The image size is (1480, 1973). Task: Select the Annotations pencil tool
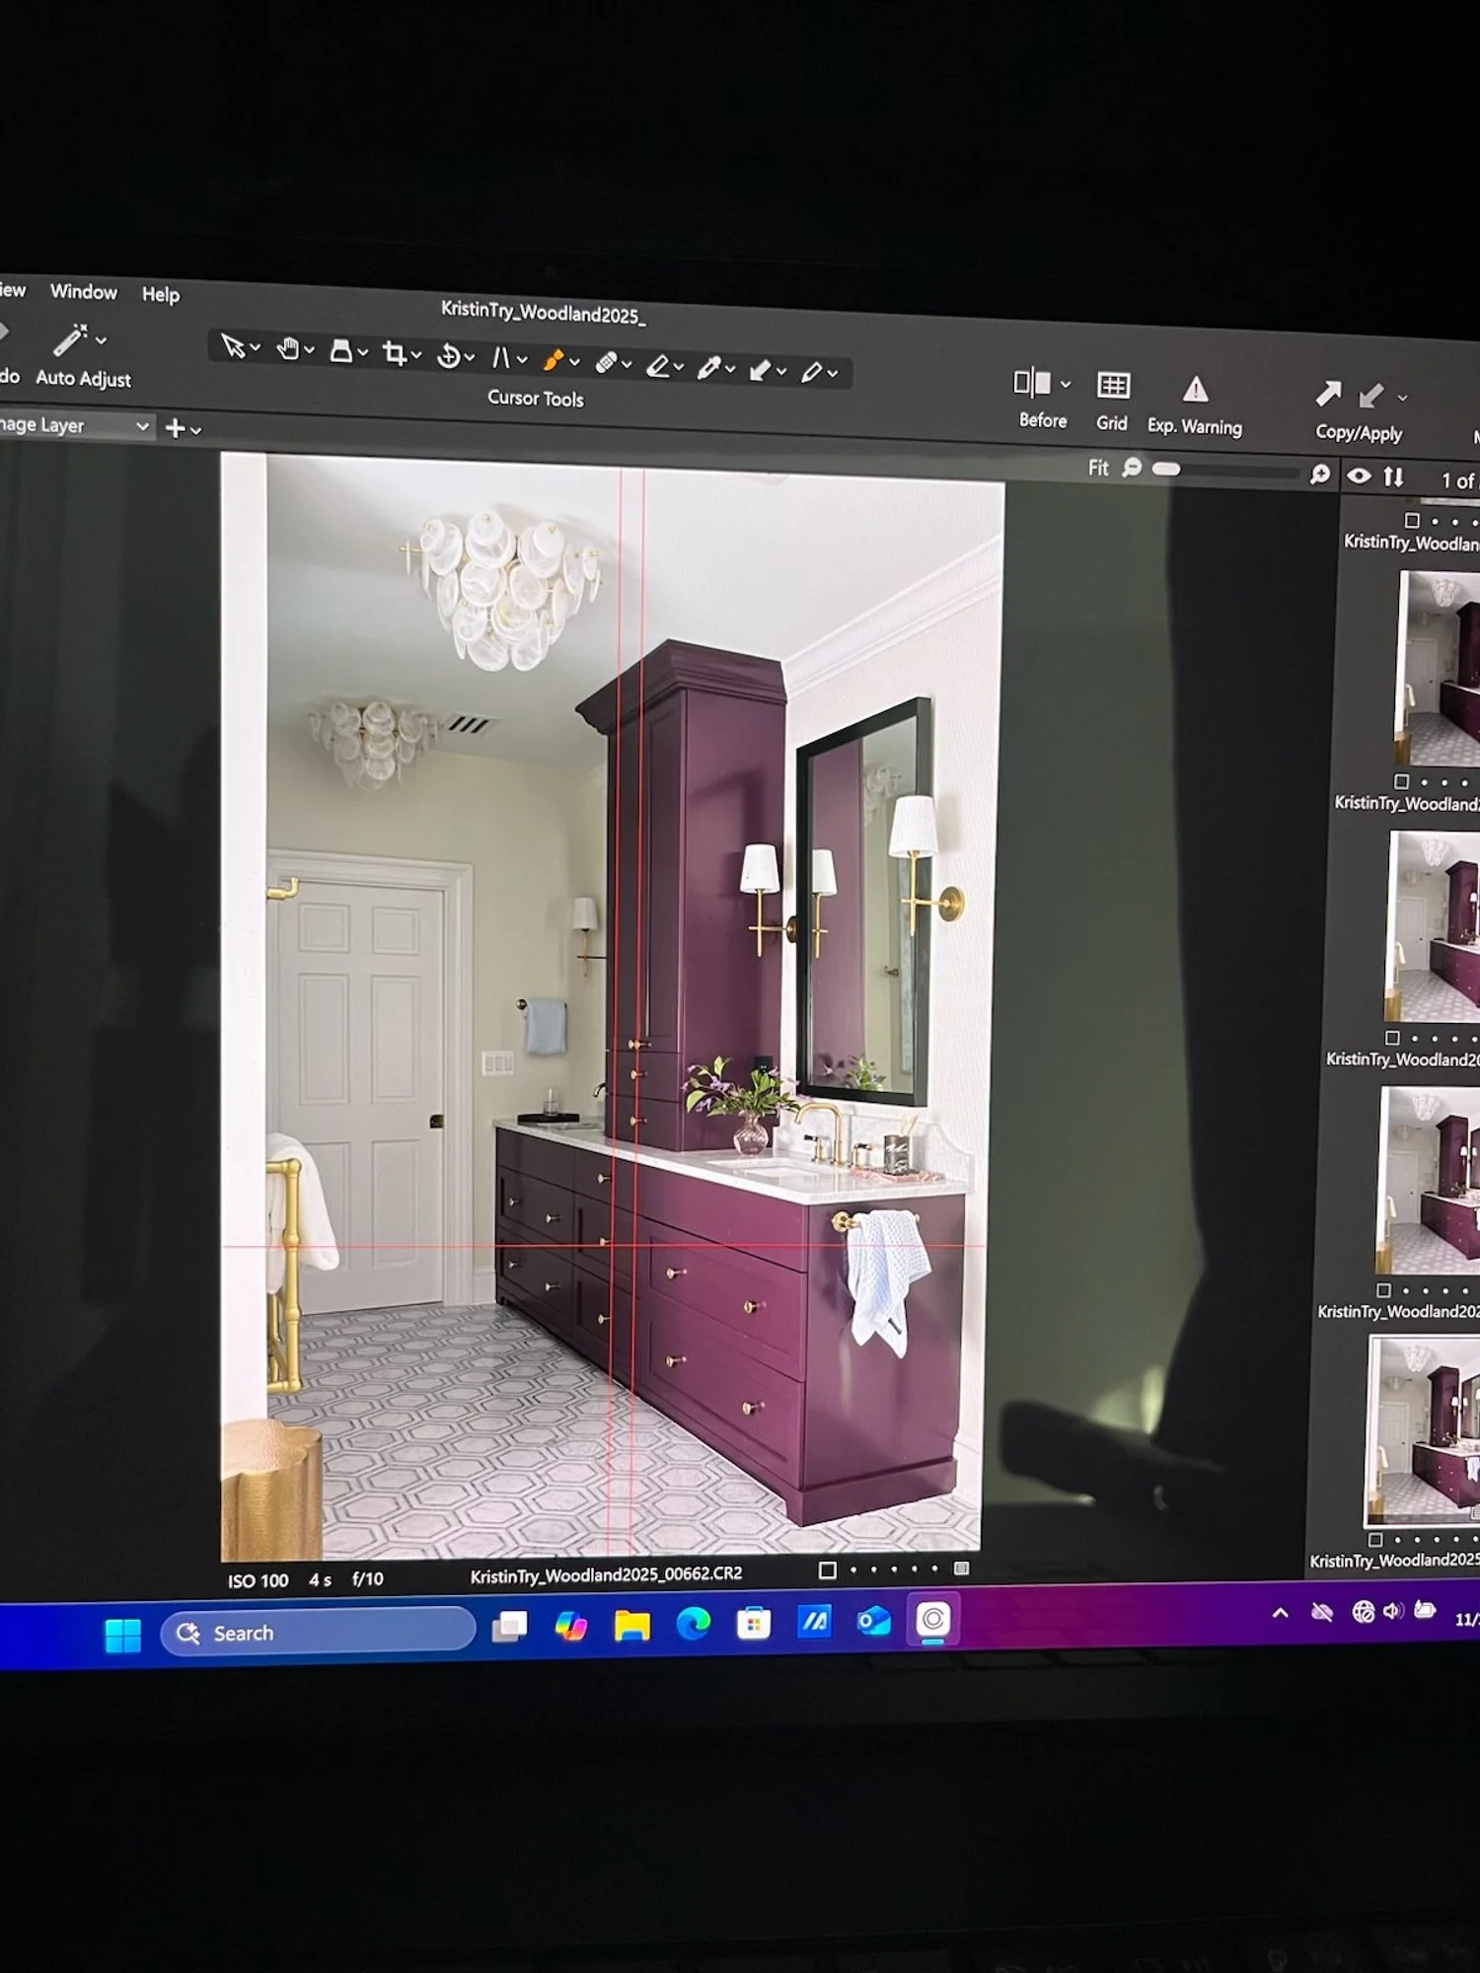pos(812,372)
